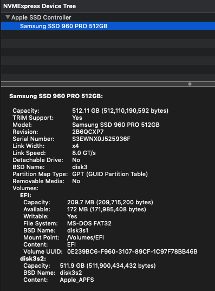
Task: Click the Link Width value x4
Action: pos(75,146)
